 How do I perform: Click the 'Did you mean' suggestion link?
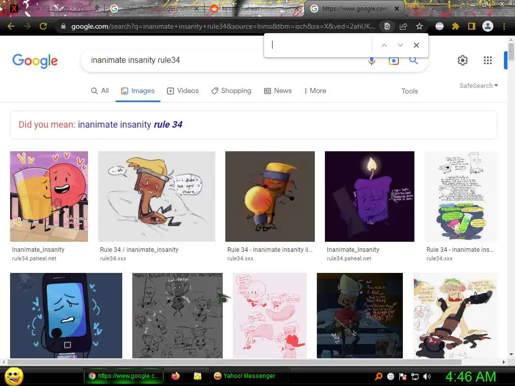(x=130, y=125)
